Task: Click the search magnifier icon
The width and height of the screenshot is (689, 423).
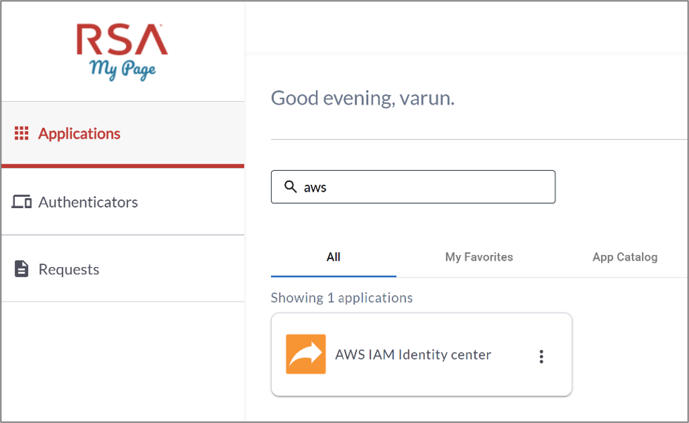Action: [x=290, y=186]
